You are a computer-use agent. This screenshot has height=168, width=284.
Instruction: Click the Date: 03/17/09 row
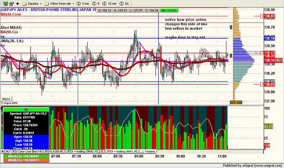pyautogui.click(x=26, y=117)
